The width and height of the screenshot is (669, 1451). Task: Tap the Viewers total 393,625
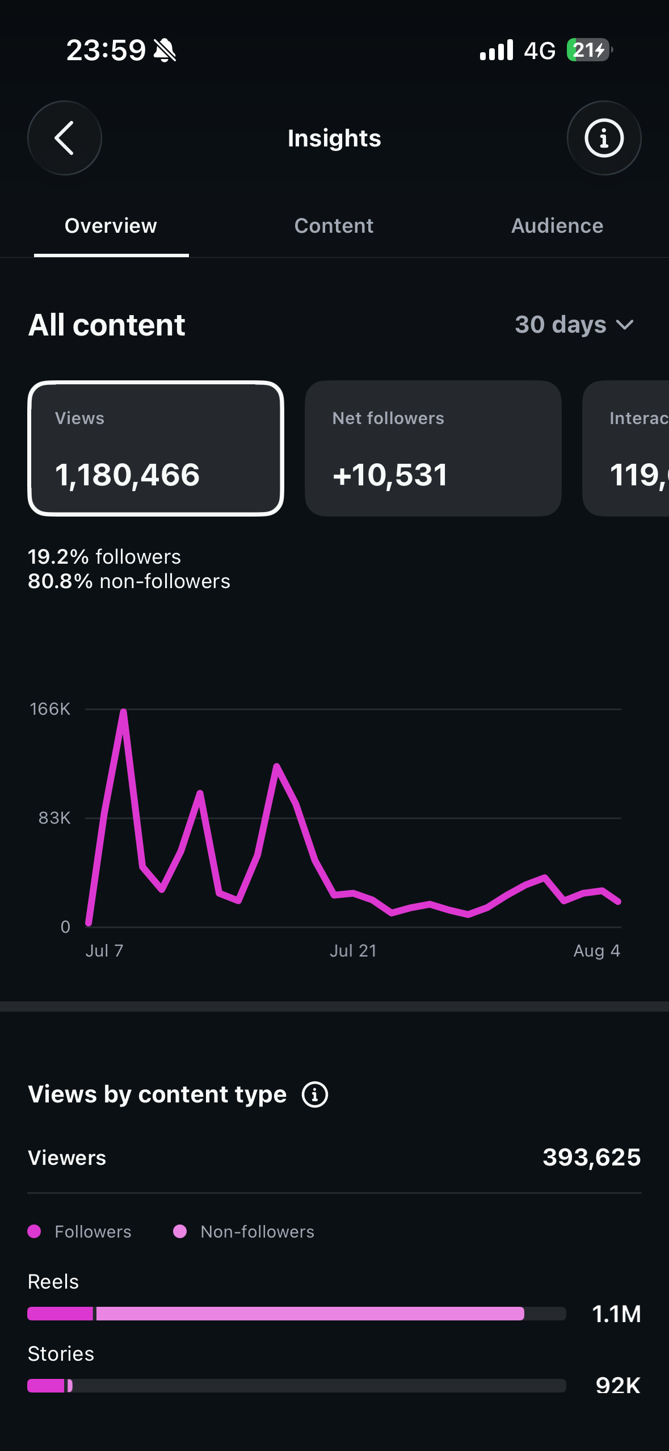[x=592, y=1158]
